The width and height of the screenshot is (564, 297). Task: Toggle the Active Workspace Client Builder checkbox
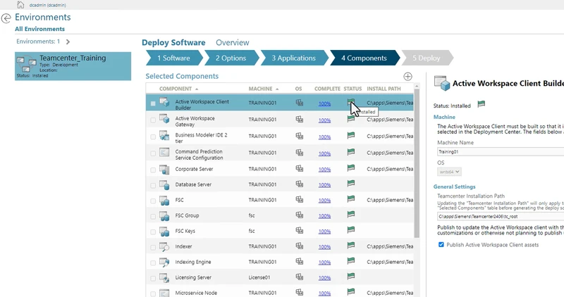(x=153, y=103)
